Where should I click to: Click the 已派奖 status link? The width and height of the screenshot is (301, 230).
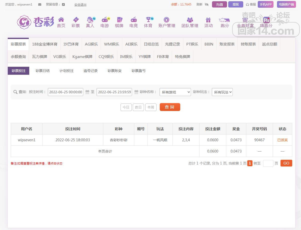(282, 140)
